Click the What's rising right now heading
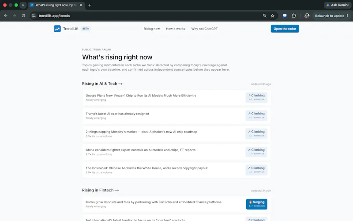This screenshot has width=353, height=221. click(x=117, y=57)
